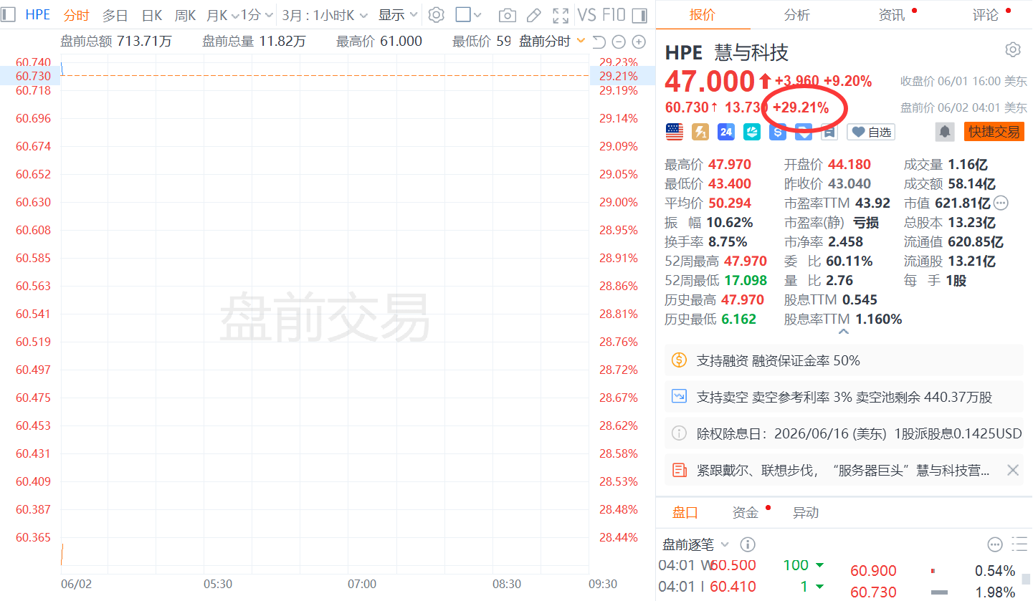Zoom in chart with plus icon
This screenshot has height=601, width=1033.
[639, 42]
